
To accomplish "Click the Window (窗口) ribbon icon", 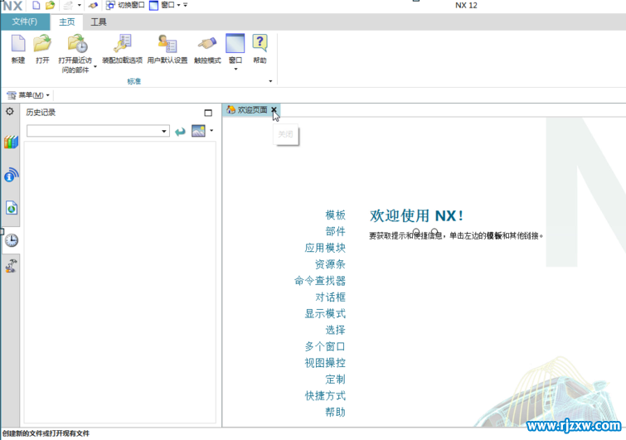I will pos(235,43).
